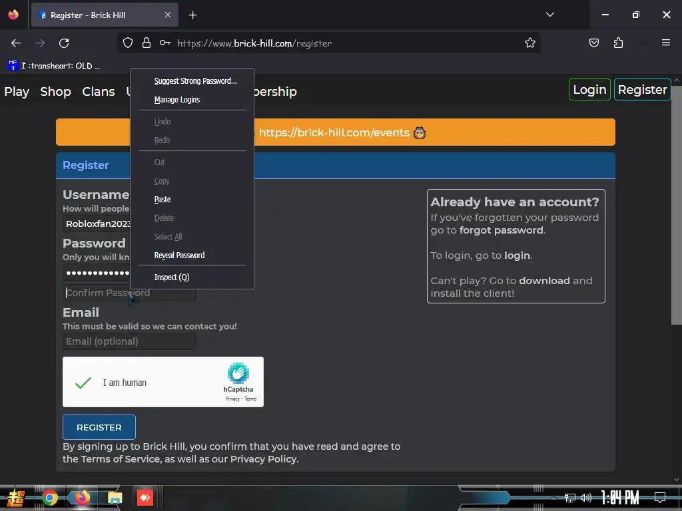The height and width of the screenshot is (511, 682).
Task: Open File Explorer from the taskbar
Action: (115, 498)
